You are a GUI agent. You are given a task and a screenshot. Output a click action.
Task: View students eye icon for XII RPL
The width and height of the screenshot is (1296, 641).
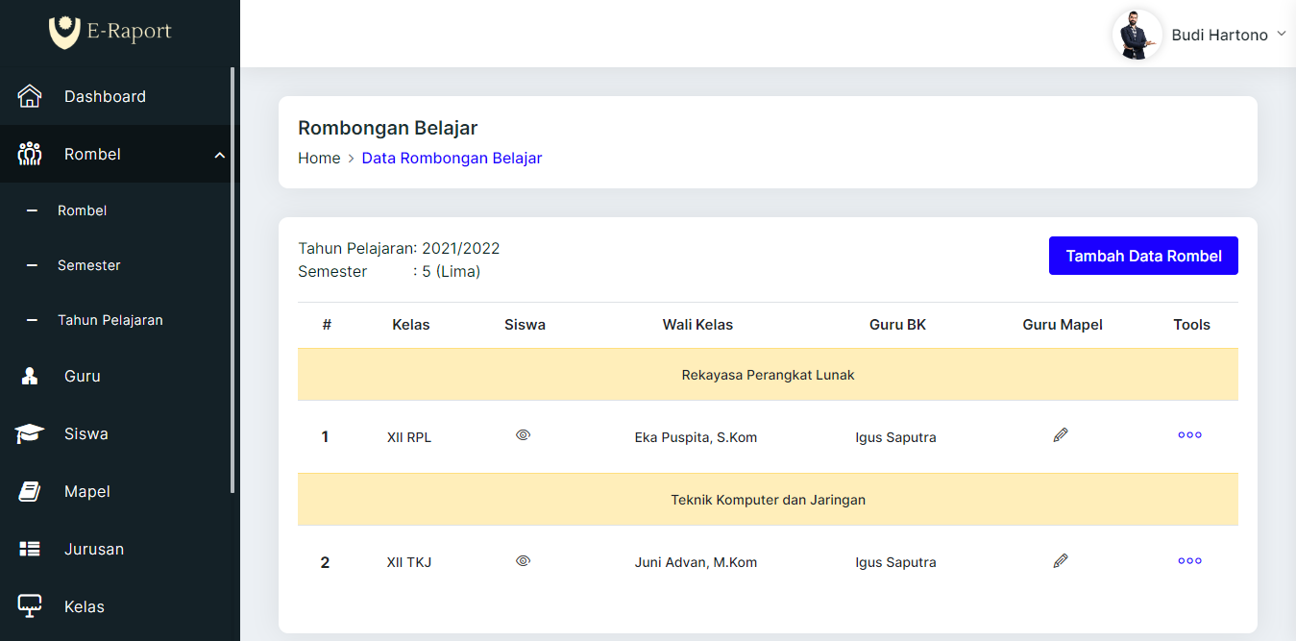523,435
